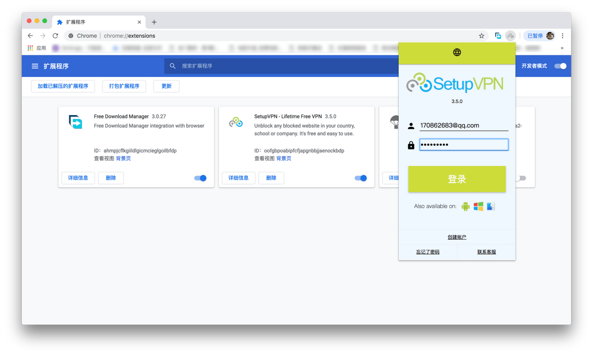Reload the page using the refresh icon

[x=55, y=36]
